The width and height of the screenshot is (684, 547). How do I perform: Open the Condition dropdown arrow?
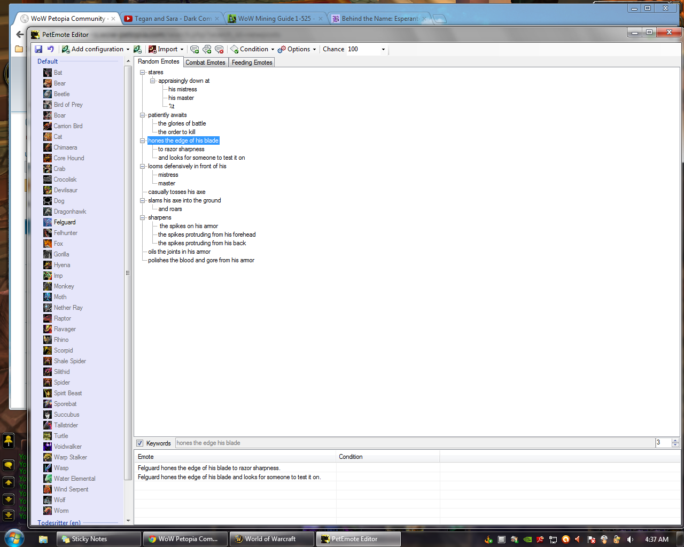click(273, 49)
